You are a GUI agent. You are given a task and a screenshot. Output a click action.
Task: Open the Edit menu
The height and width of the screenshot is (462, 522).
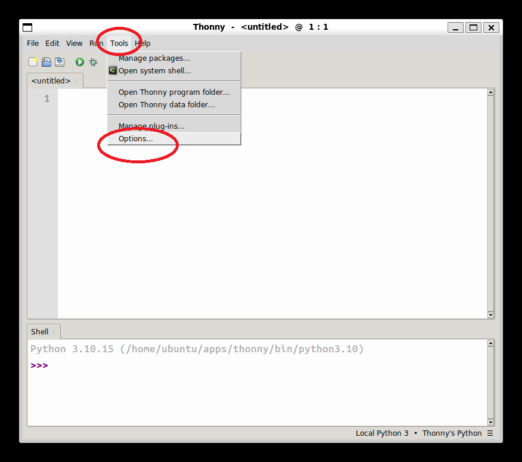tap(52, 44)
